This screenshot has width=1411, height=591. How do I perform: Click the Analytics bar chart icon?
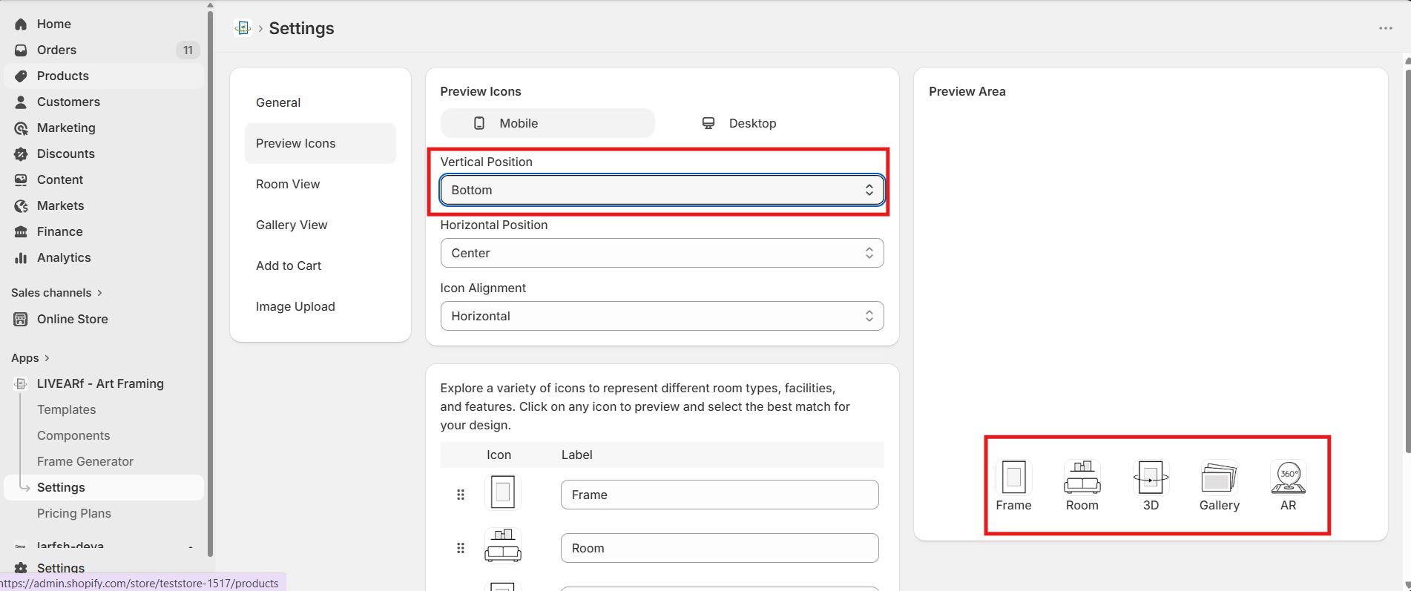21,257
